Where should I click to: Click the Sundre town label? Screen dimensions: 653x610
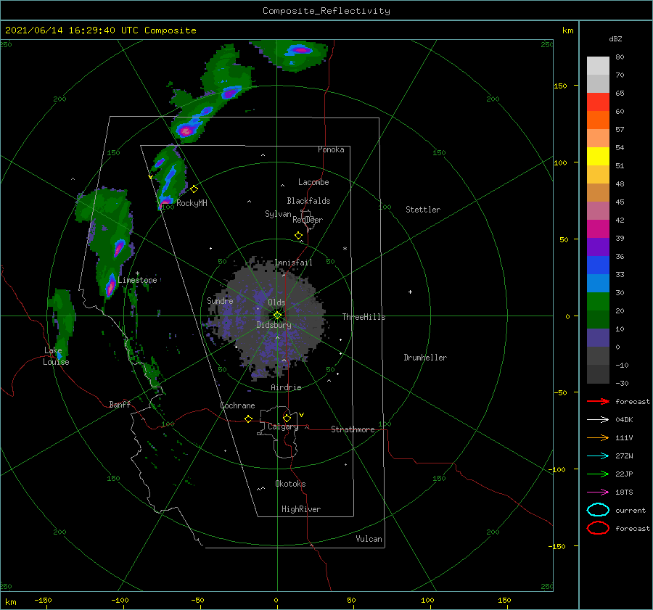(x=220, y=300)
